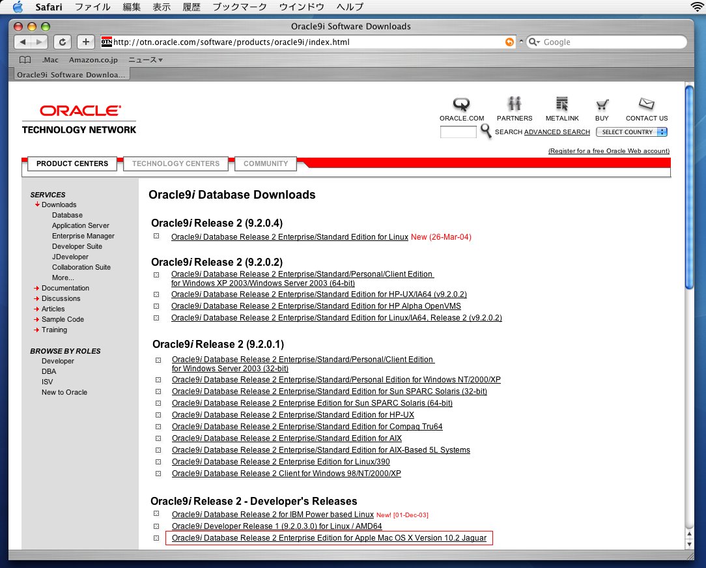Click the Partners people icon

(515, 104)
